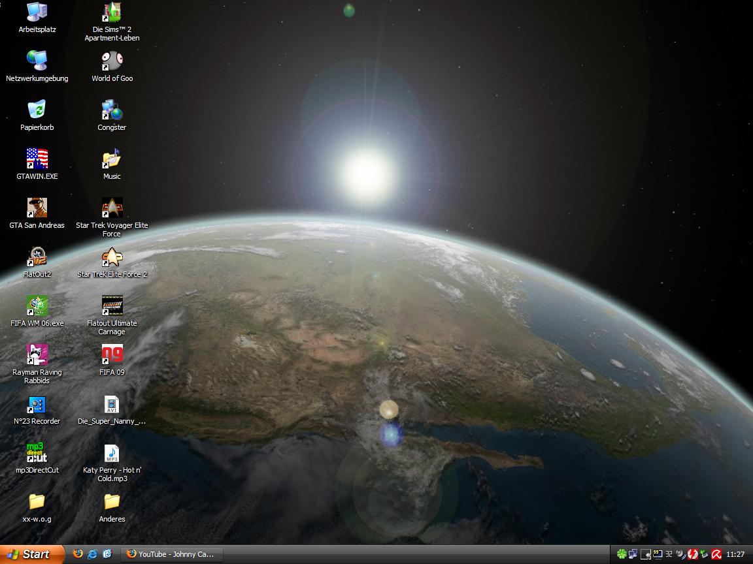Click the N°23 Recorder shortcut
Image resolution: width=753 pixels, height=564 pixels.
point(37,404)
